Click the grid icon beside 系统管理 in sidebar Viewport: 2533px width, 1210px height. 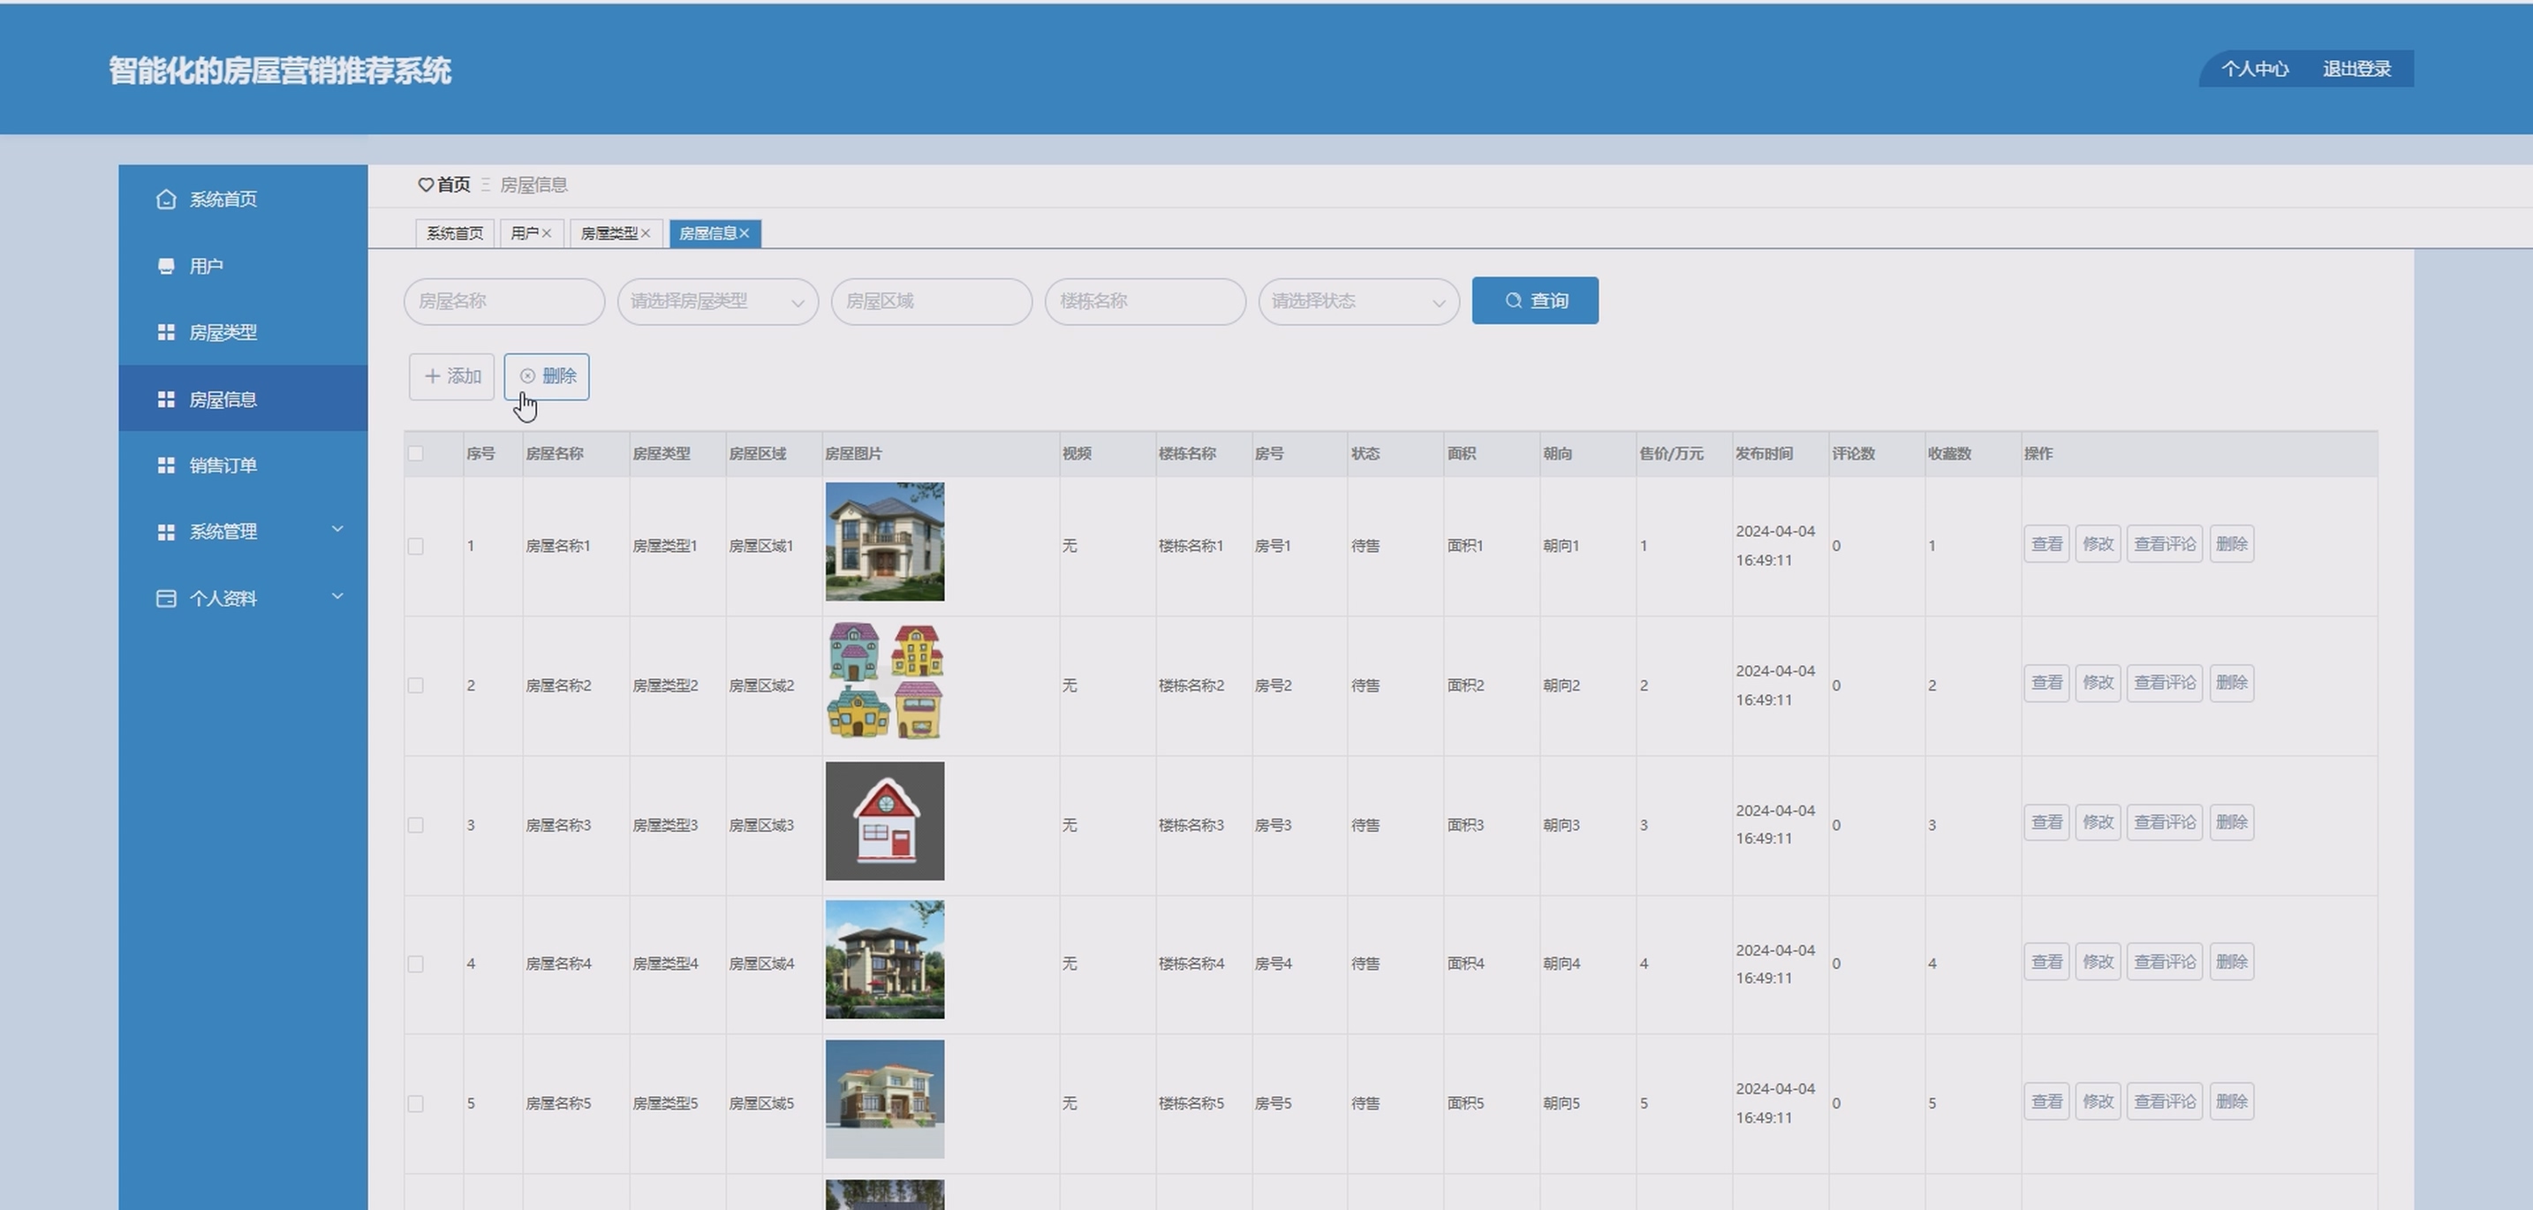(166, 532)
